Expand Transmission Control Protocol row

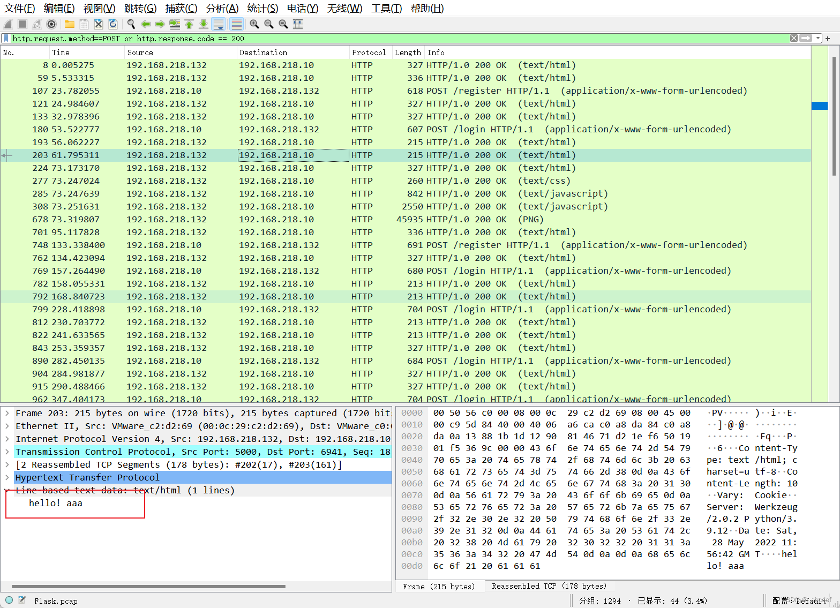pyautogui.click(x=7, y=452)
